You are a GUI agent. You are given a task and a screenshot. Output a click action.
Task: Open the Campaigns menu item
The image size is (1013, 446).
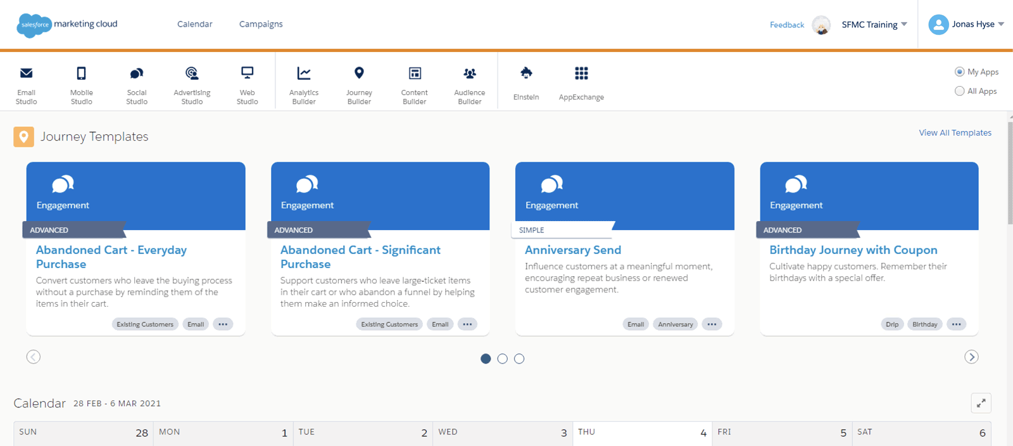[x=261, y=24]
